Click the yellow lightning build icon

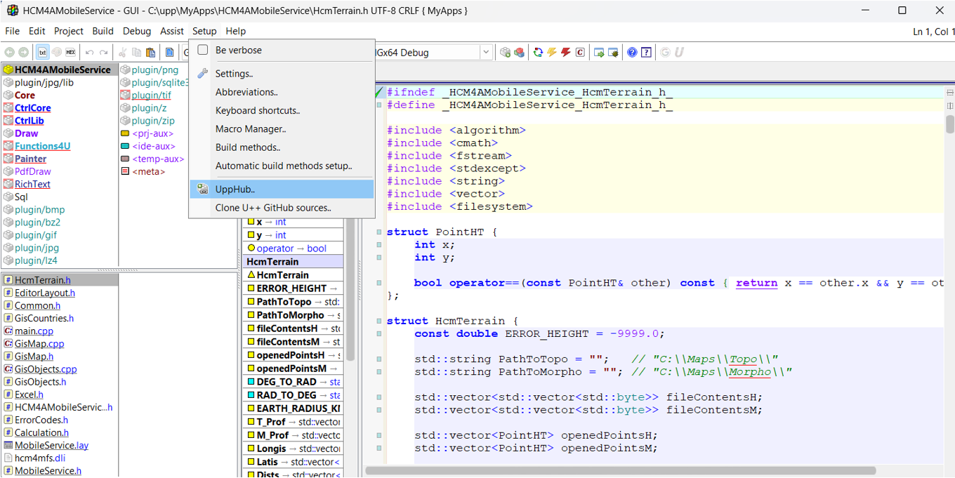click(x=552, y=53)
